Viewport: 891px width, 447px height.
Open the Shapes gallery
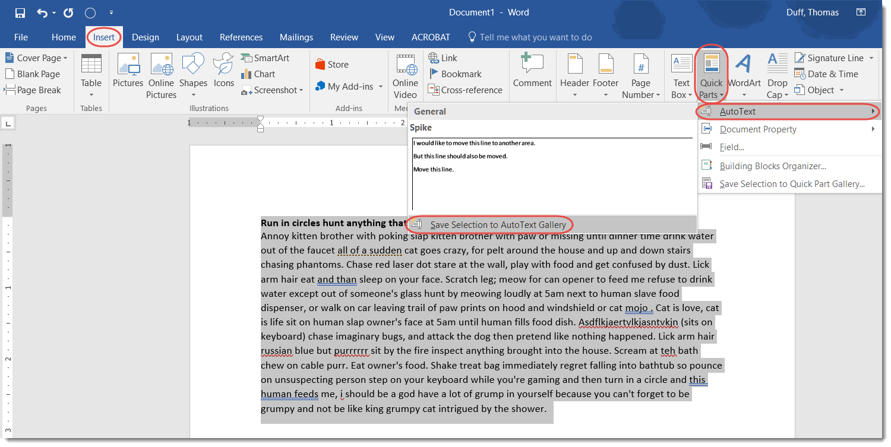tap(193, 75)
